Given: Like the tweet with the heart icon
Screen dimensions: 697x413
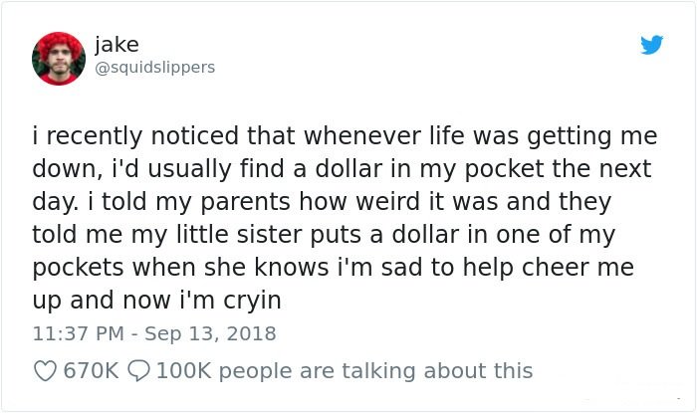Looking at the screenshot, I should [45, 371].
